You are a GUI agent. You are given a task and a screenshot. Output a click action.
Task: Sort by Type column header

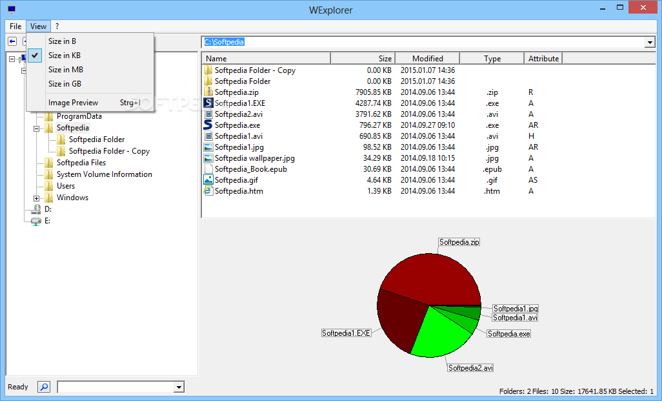pos(492,59)
